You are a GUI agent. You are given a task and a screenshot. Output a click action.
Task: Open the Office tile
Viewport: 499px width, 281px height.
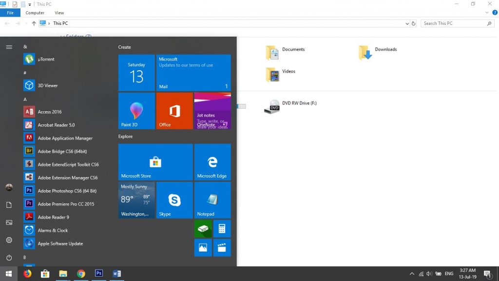[174, 111]
